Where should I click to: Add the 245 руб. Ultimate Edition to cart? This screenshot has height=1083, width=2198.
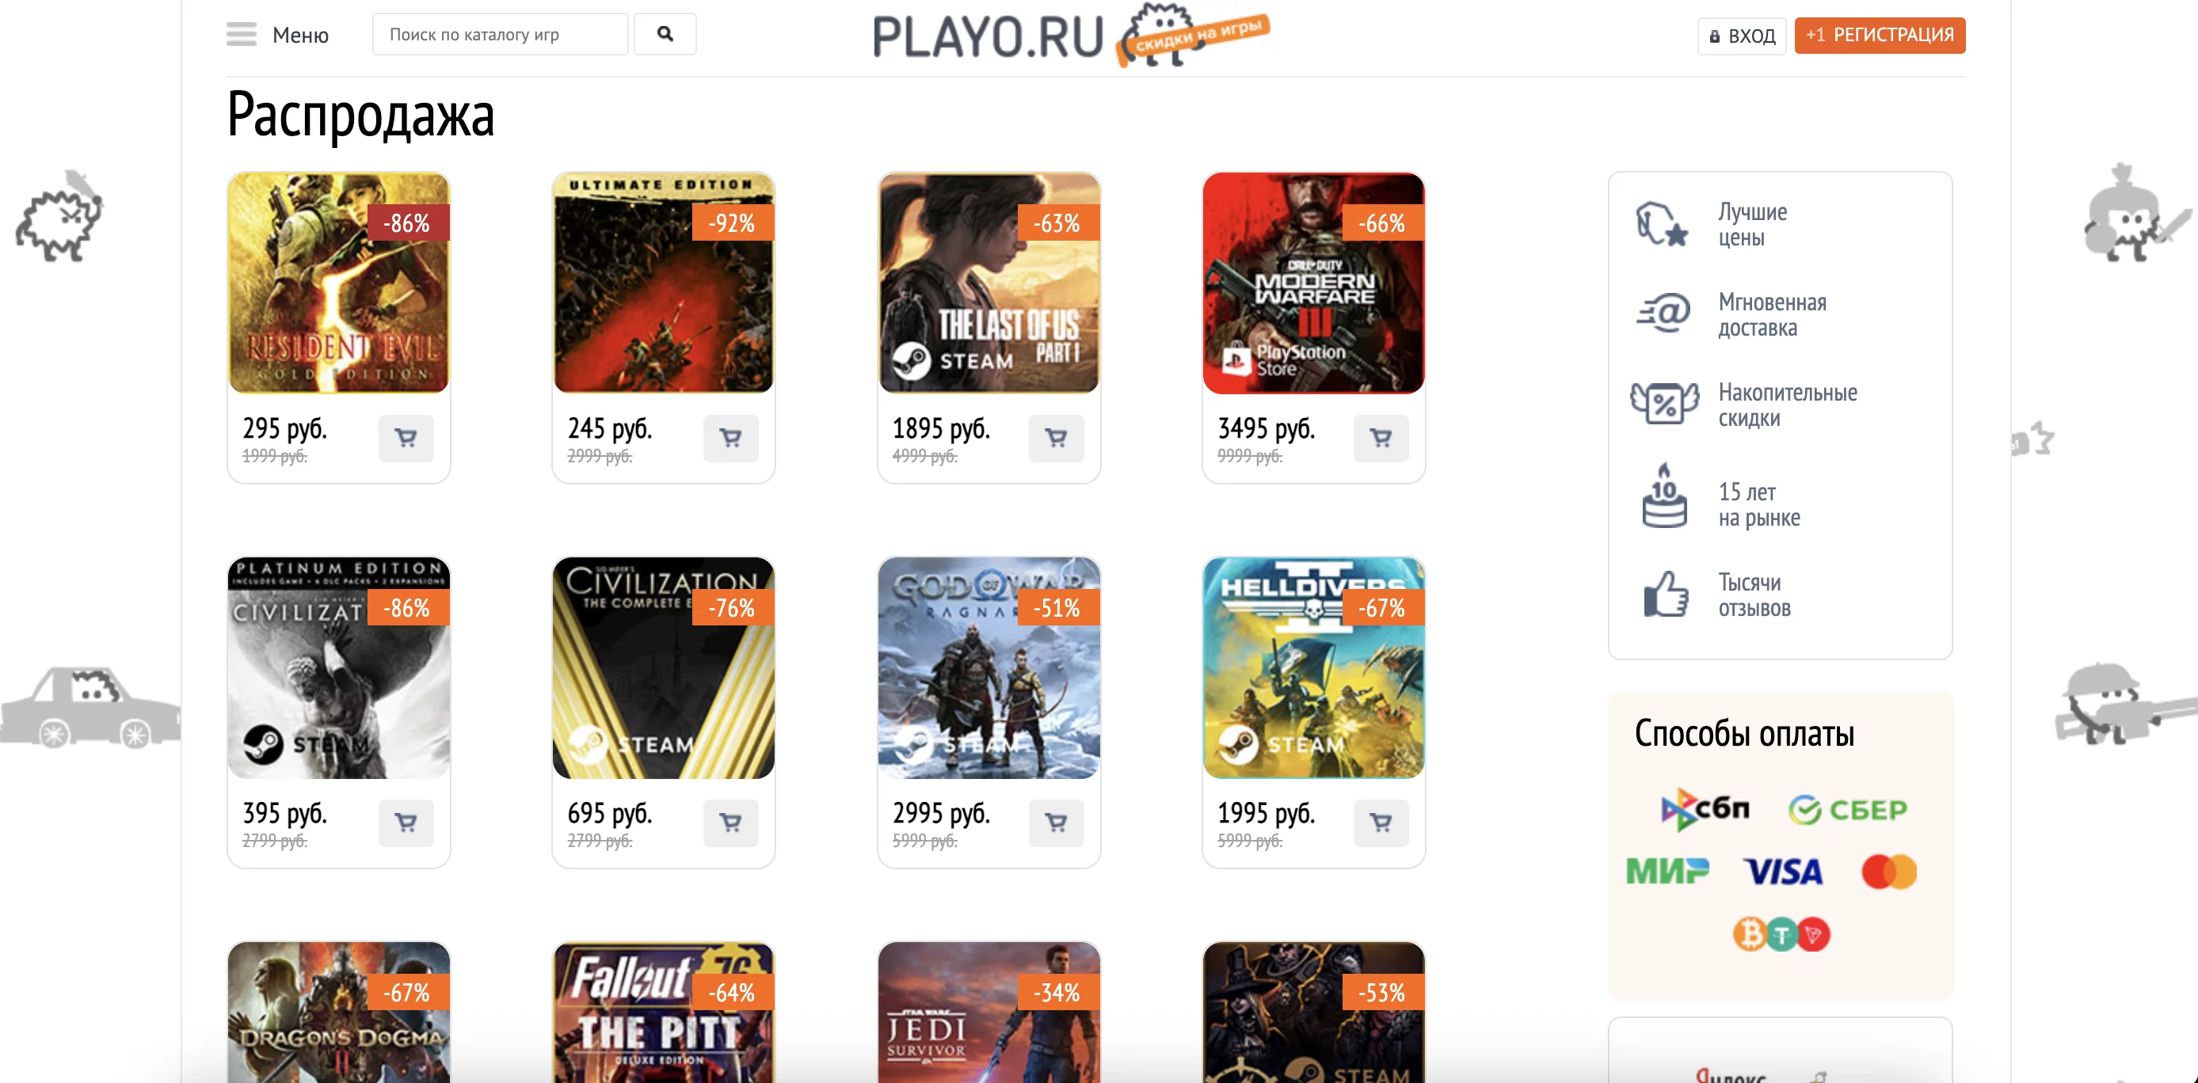point(730,439)
